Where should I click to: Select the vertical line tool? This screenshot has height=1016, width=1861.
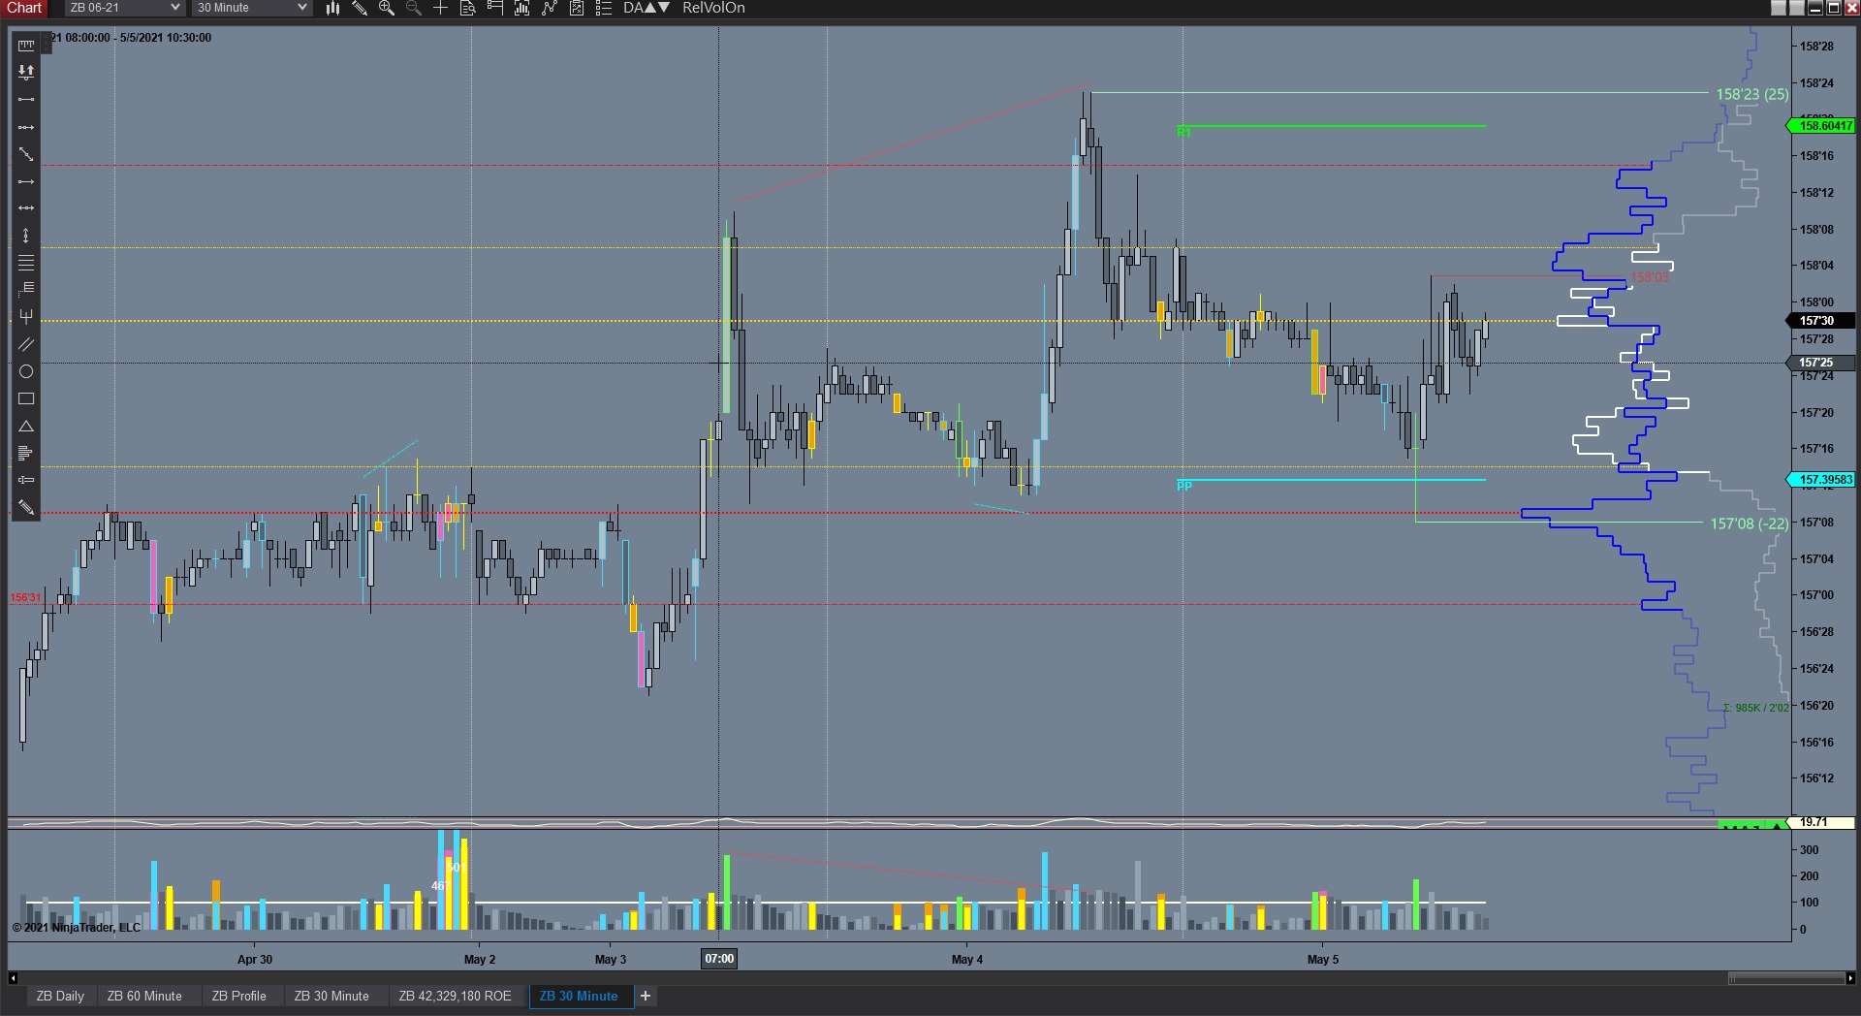pyautogui.click(x=26, y=236)
